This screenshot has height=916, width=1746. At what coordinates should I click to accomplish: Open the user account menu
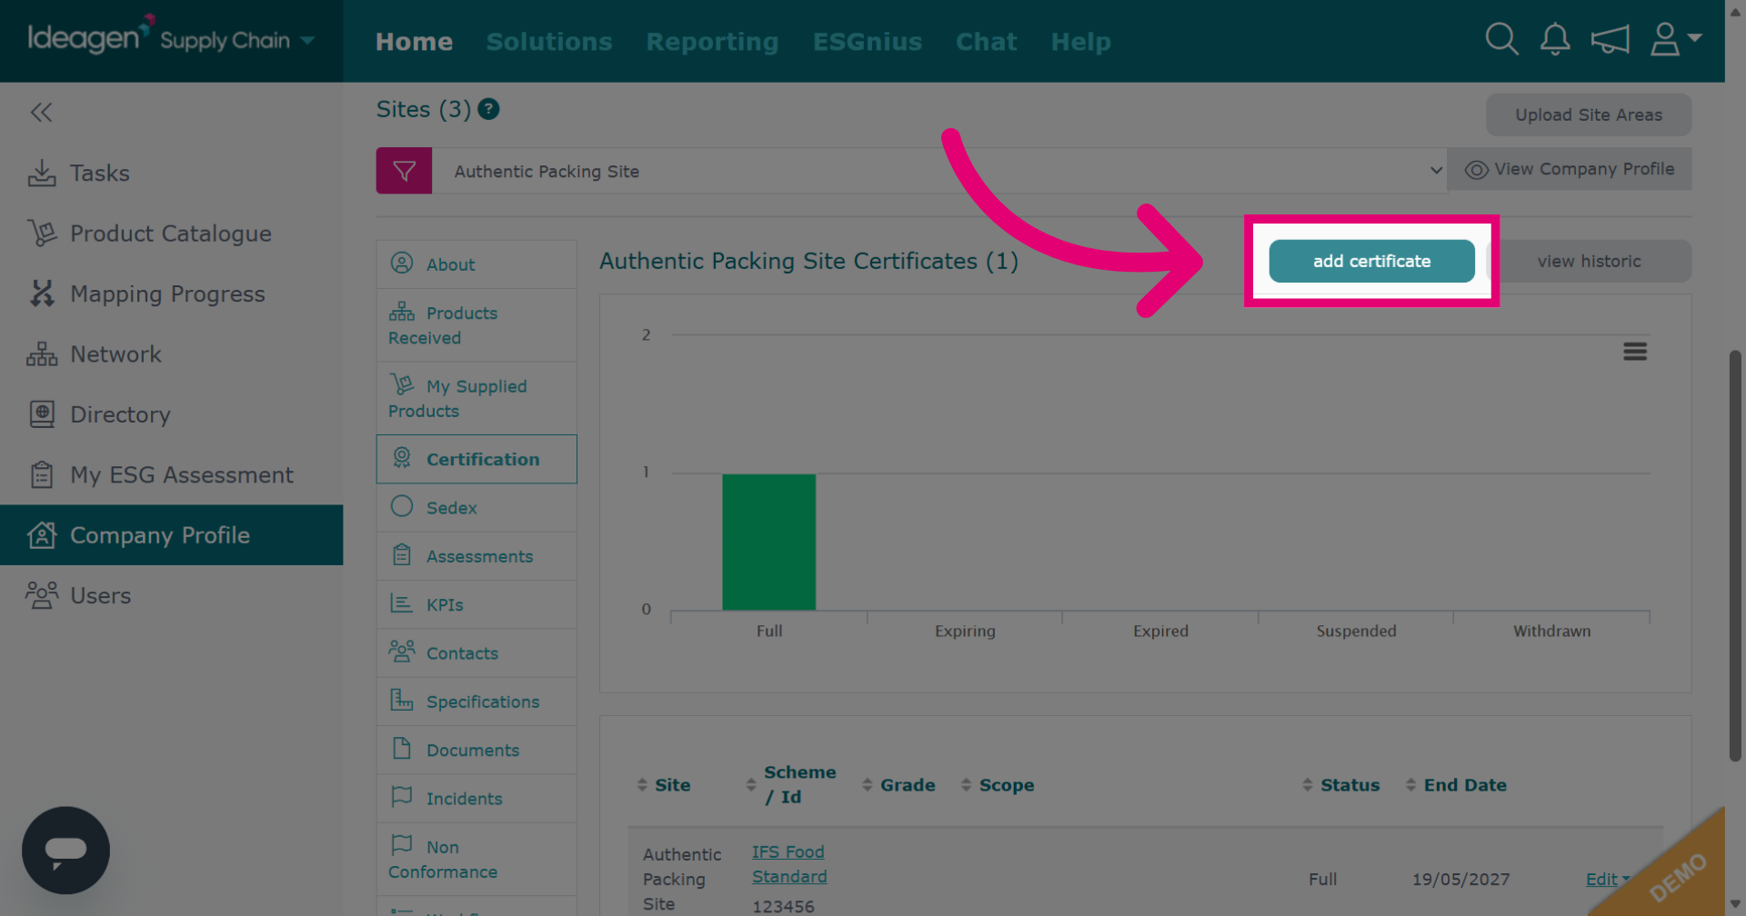(1675, 39)
